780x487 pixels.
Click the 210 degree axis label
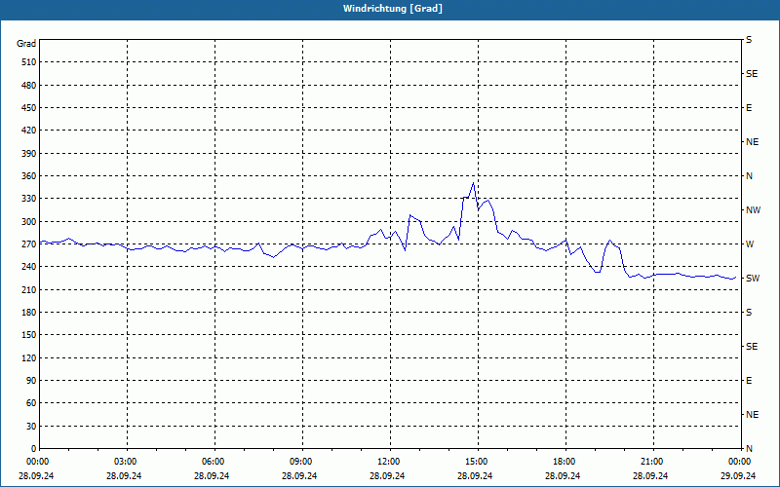tap(29, 289)
